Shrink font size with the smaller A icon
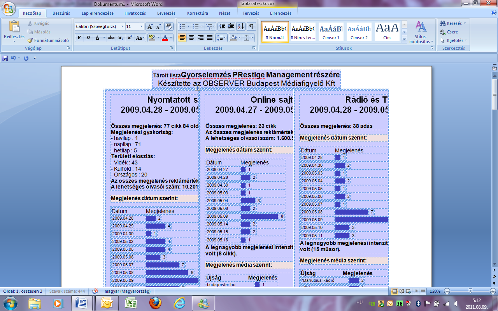Image resolution: width=498 pixels, height=311 pixels. pos(158,26)
